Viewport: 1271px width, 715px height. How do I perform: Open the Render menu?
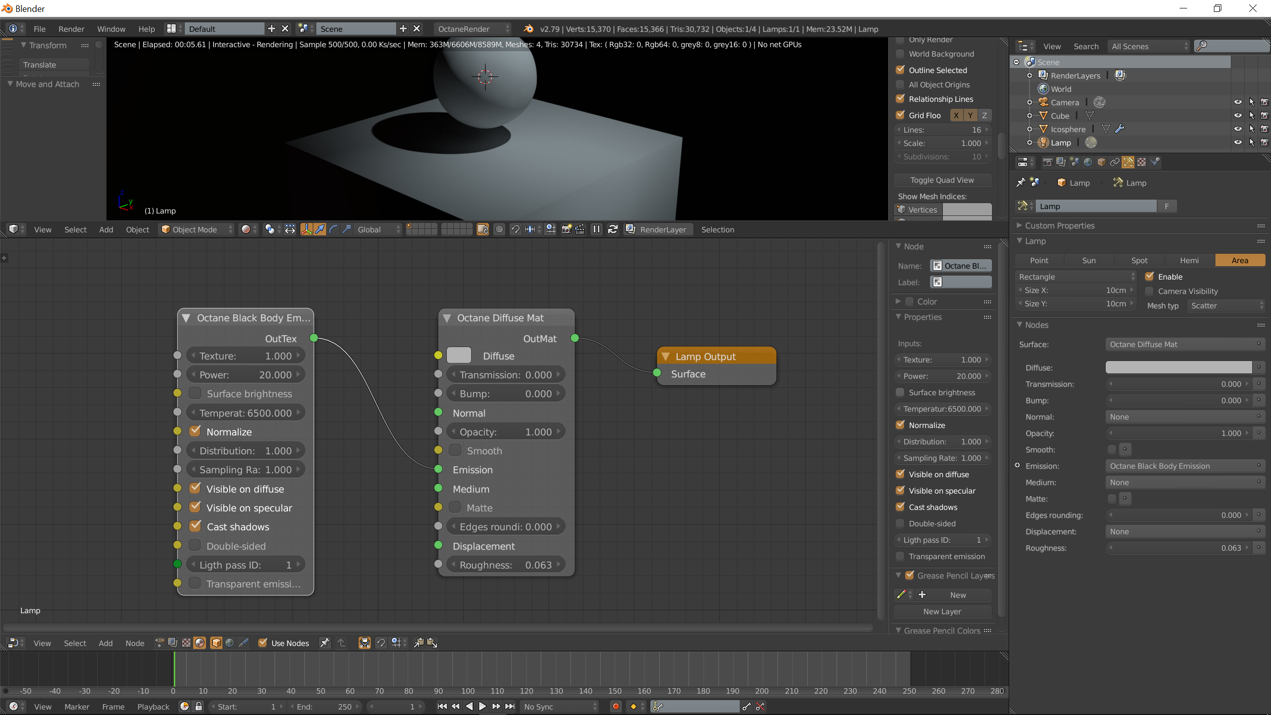71,29
